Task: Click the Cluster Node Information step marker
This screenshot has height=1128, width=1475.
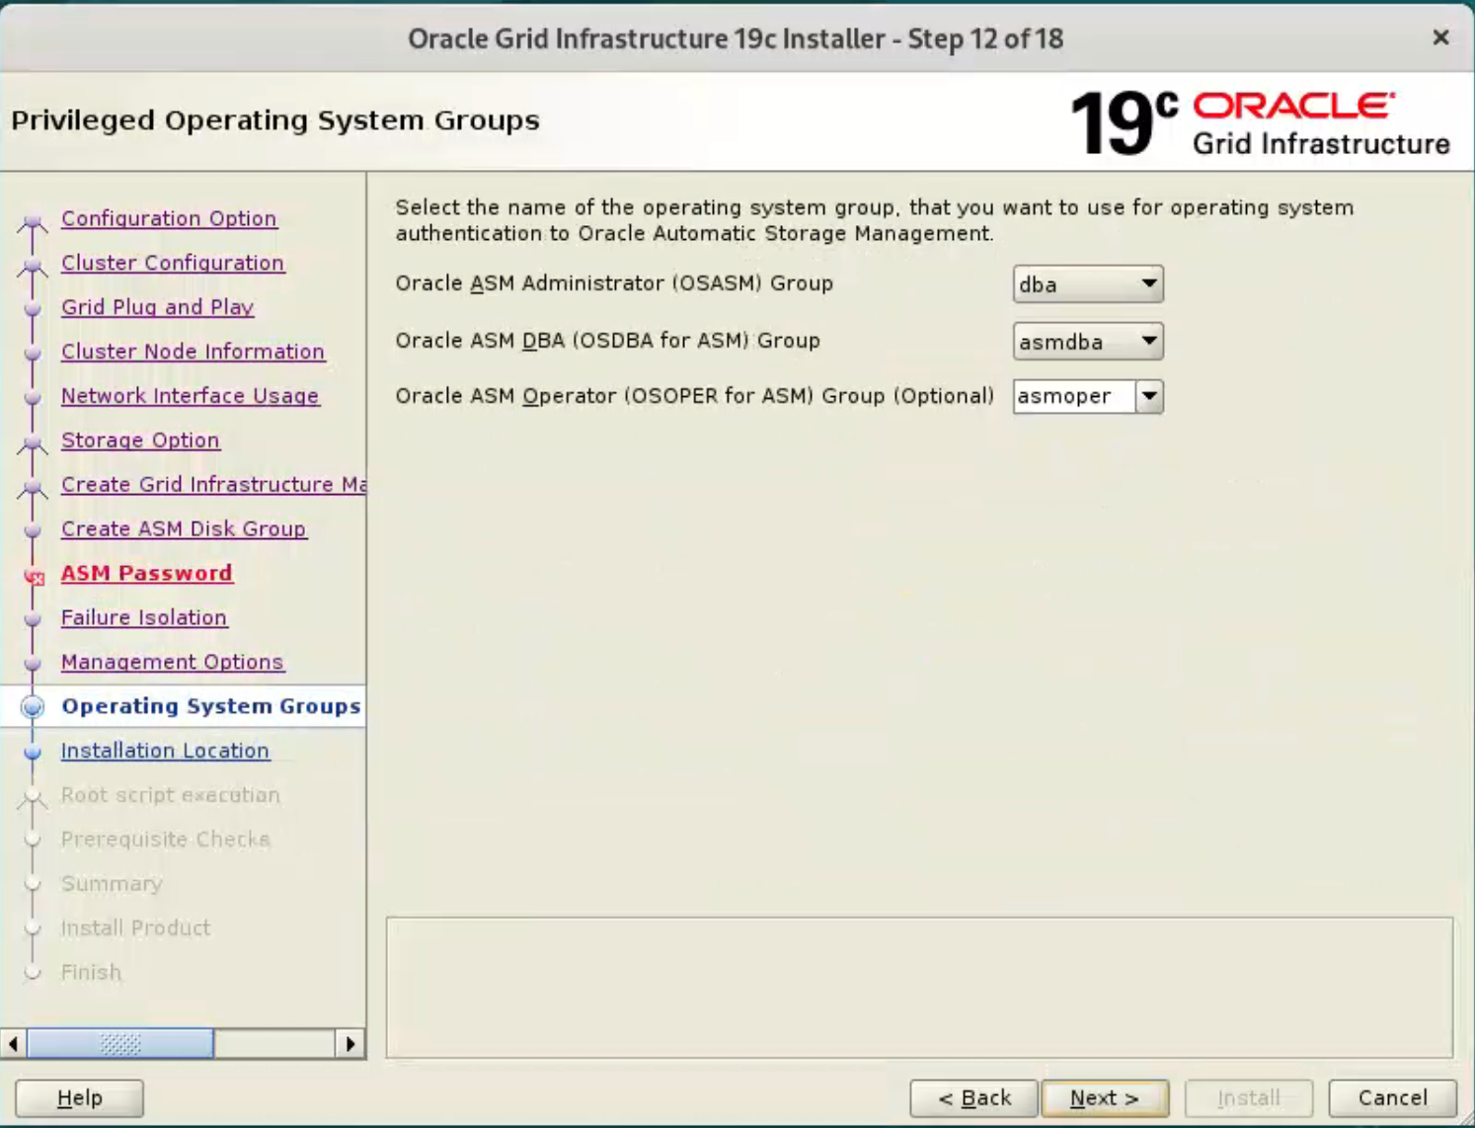Action: [33, 355]
